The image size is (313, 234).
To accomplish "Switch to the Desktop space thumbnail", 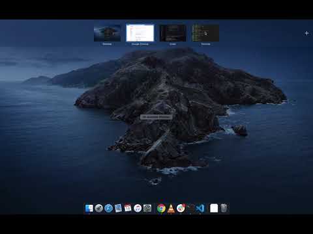I will [x=107, y=33].
